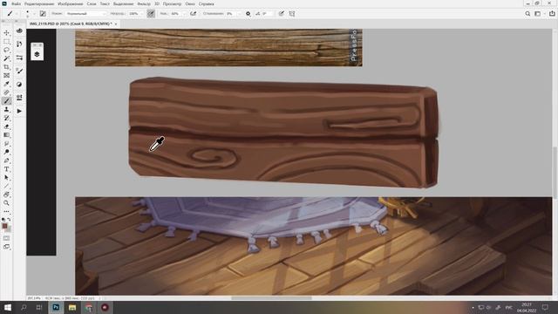558x314 pixels.
Task: Toggle the Brush Settings panel button
Action: [x=43, y=14]
